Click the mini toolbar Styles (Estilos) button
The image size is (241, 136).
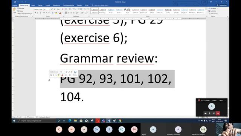pyautogui.click(x=75, y=73)
